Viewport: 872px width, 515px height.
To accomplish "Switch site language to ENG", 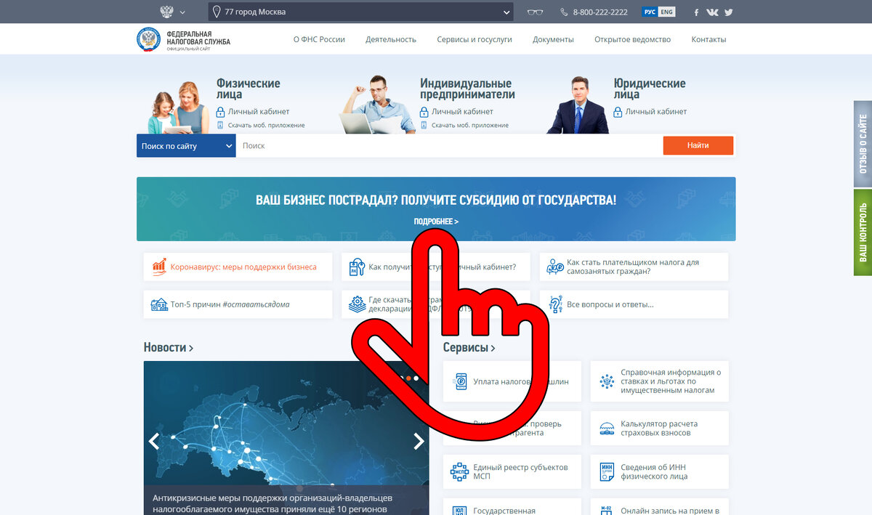I will click(666, 12).
